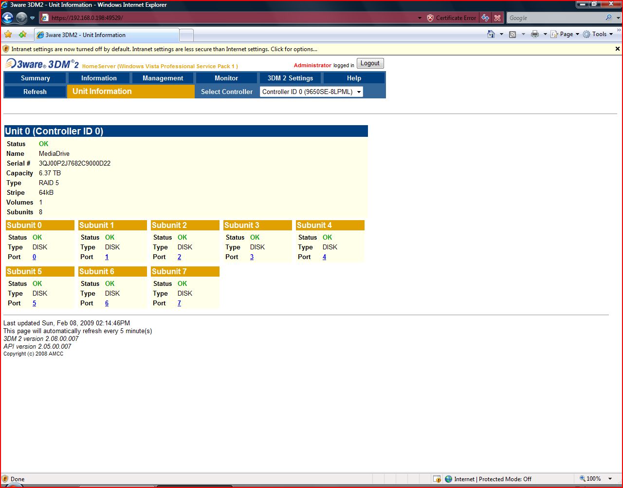Click the 64kB stripe value
This screenshot has height=488, width=623.
[x=46, y=192]
